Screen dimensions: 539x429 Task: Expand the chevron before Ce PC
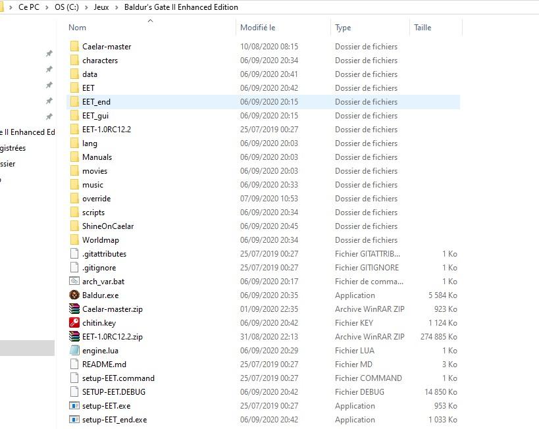[x=11, y=7]
